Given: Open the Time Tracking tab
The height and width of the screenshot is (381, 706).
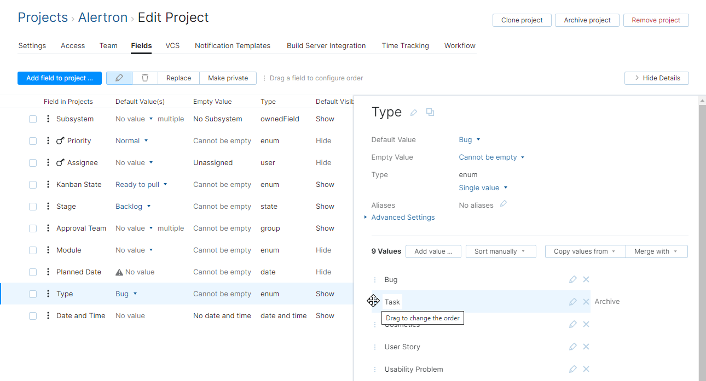Looking at the screenshot, I should coord(405,45).
